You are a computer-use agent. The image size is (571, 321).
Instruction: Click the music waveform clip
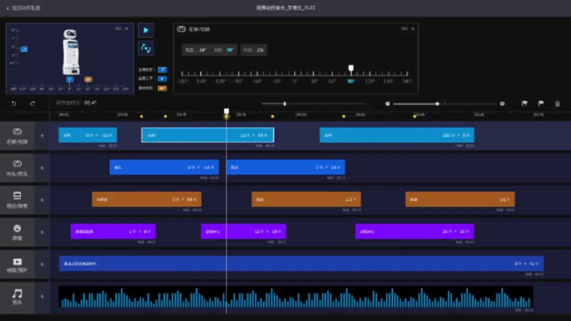pyautogui.click(x=296, y=296)
